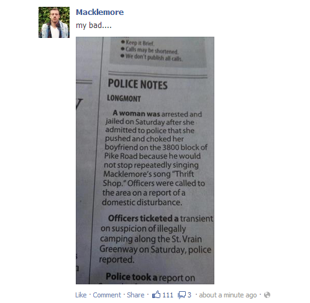Viewport: 310px width, 303px height.
Task: Click the thumbs-up likes icon
Action: click(156, 294)
